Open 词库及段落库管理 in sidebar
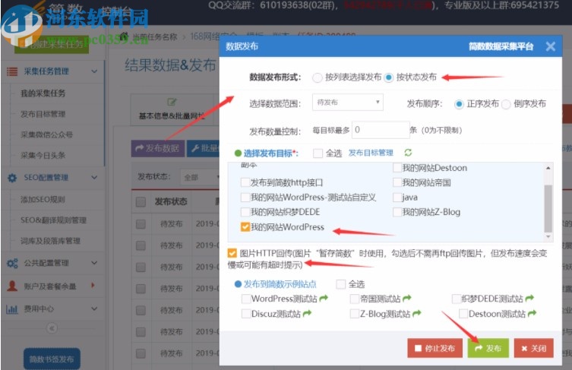Viewport: 572px width, 370px height. point(50,241)
